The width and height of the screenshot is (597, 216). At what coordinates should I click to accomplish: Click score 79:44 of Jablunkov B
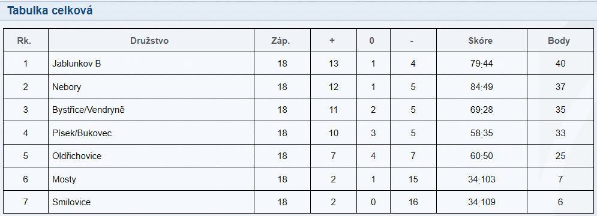click(482, 64)
